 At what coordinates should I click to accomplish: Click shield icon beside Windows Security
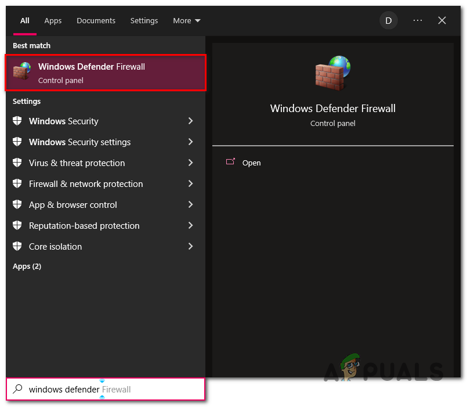coord(17,121)
